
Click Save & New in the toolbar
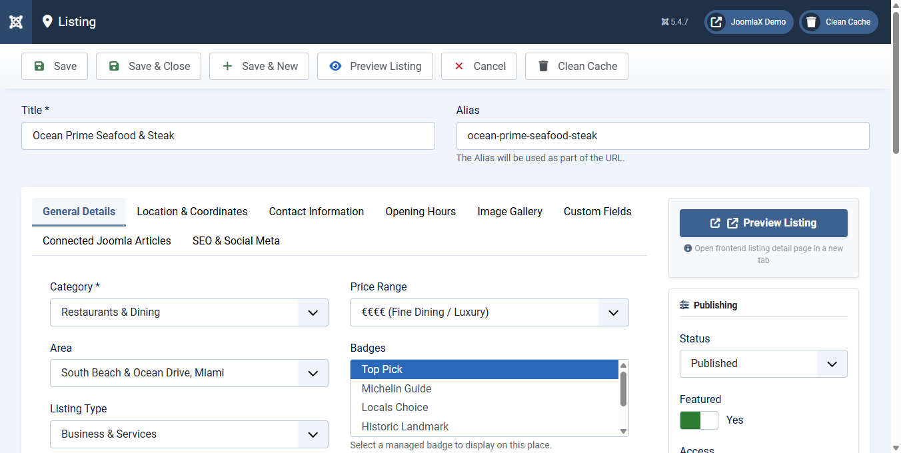(259, 67)
